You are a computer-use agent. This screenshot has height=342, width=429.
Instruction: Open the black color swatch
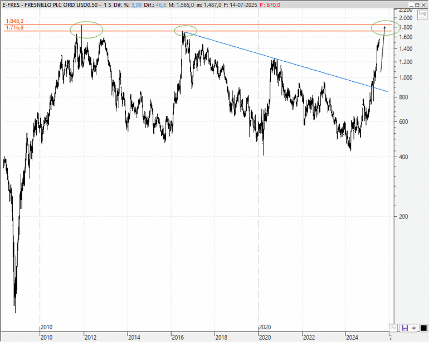click(423, 328)
